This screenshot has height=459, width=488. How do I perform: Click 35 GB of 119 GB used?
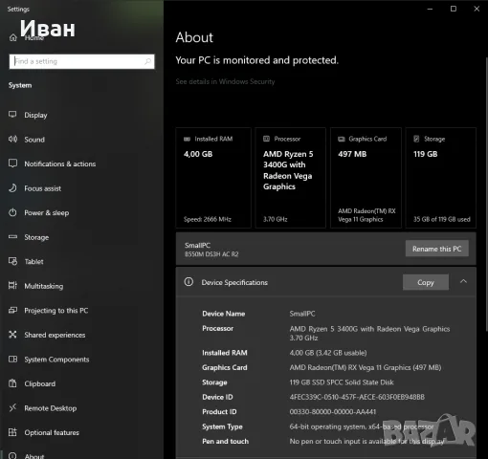442,219
